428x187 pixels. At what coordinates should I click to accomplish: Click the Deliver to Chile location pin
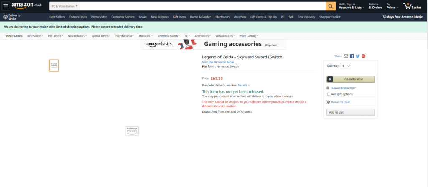tap(5, 17)
